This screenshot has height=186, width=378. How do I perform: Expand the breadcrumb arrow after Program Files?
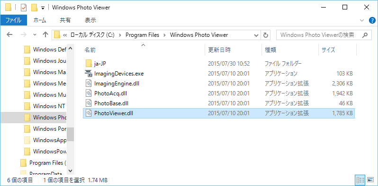[x=164, y=35]
